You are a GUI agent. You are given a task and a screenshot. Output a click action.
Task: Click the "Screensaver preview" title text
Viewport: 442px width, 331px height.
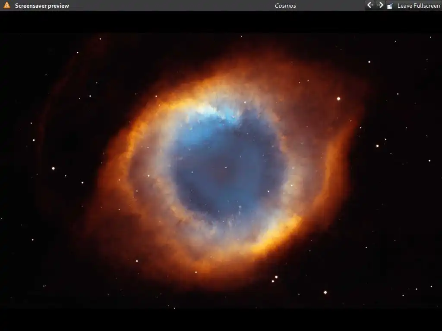coord(42,6)
